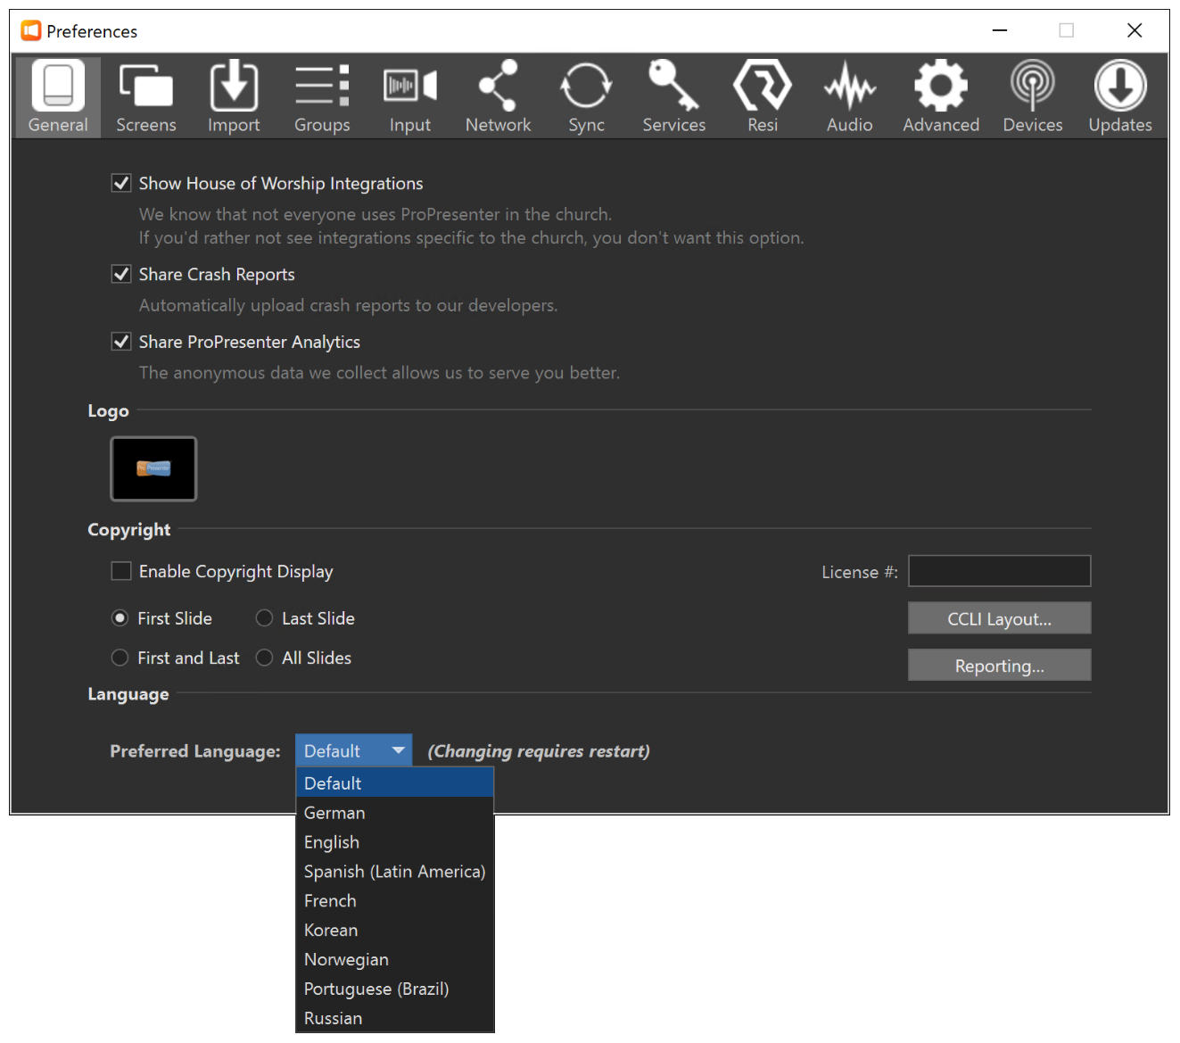Uncheck Share Crash Reports
1180x1043 pixels.
[121, 274]
